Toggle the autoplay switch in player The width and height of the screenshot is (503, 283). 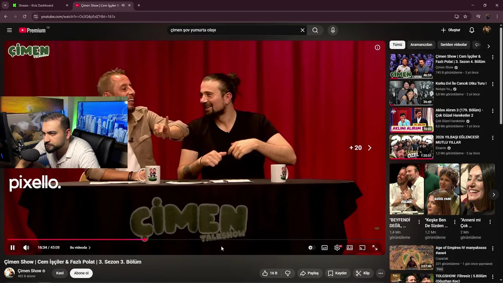[311, 248]
